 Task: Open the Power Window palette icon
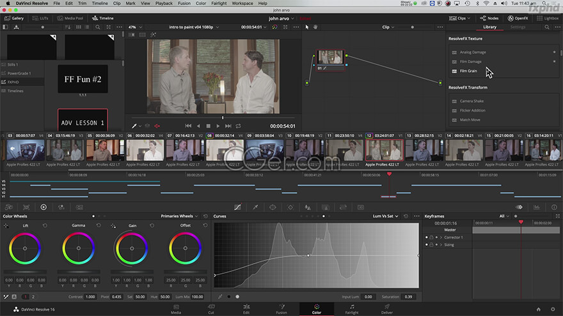(x=273, y=207)
